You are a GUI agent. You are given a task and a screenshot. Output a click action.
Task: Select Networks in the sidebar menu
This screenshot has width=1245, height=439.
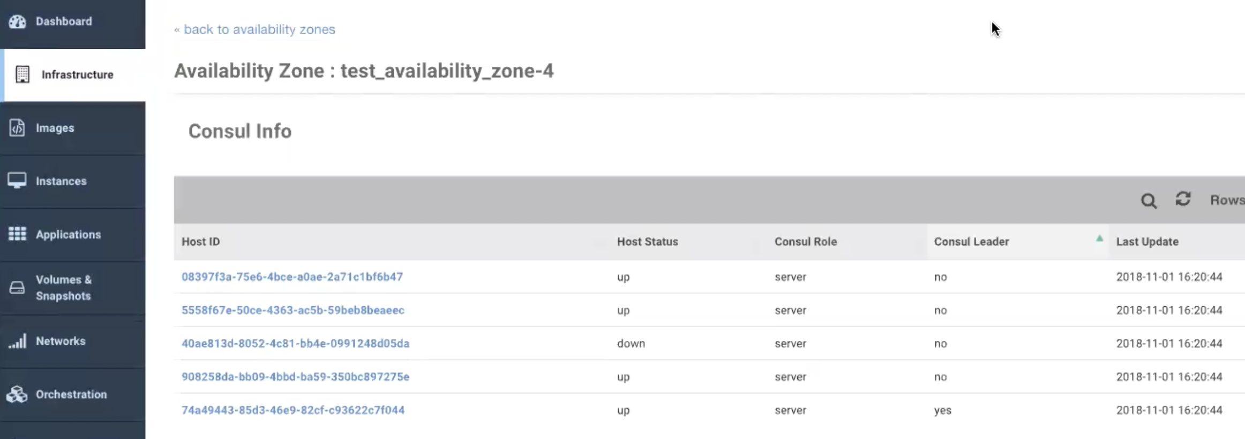coord(61,341)
